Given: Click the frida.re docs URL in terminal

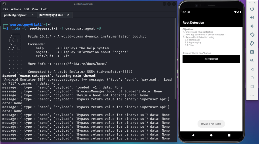Looking at the screenshot, I should point(80,64).
